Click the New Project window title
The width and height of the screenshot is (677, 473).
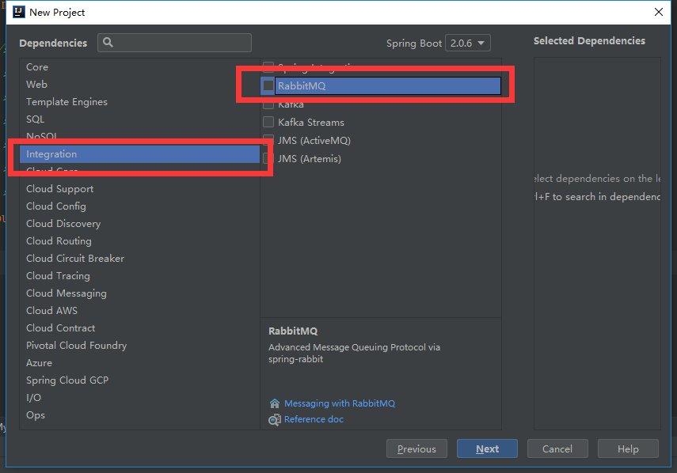click(57, 13)
